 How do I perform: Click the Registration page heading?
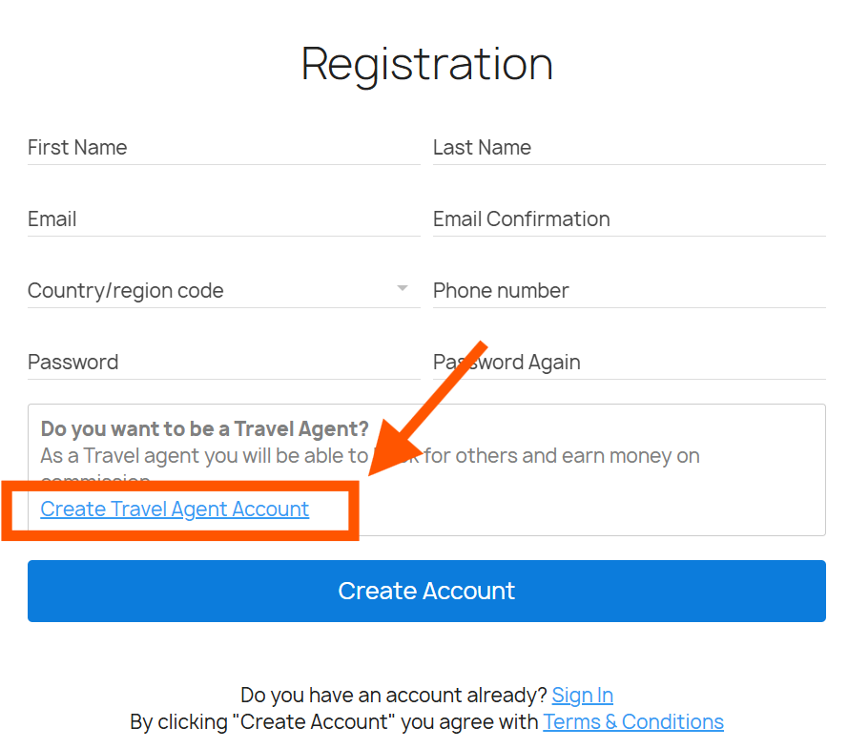click(426, 64)
